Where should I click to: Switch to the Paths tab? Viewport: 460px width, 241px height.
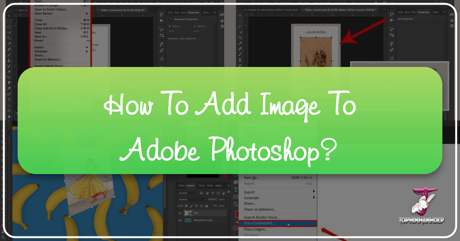pyautogui.click(x=210, y=186)
